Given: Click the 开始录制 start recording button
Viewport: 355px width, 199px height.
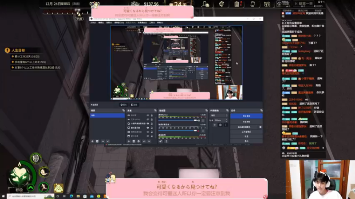Looking at the screenshot, I should (246, 122).
